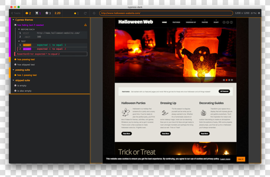Click the pumpkin icon under Decorating Guides
Image resolution: width=270 pixels, height=177 pixels.
click(x=203, y=113)
